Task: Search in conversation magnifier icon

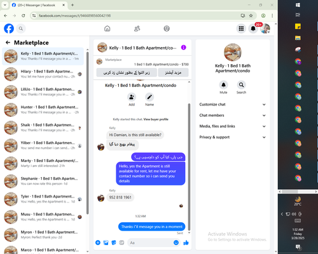Action: pos(241,85)
